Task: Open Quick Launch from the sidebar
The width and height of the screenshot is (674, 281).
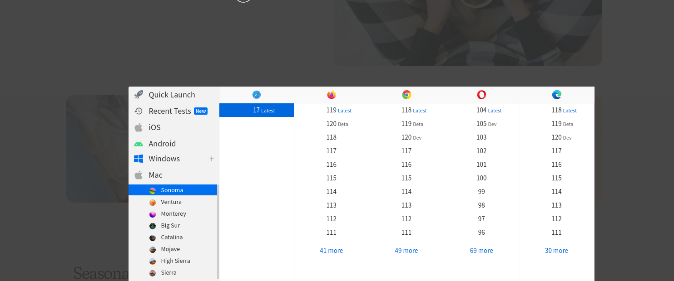Action: [x=172, y=95]
